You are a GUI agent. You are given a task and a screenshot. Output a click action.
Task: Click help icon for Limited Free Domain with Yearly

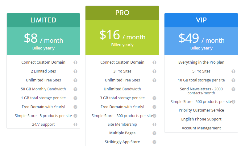(x=75, y=107)
